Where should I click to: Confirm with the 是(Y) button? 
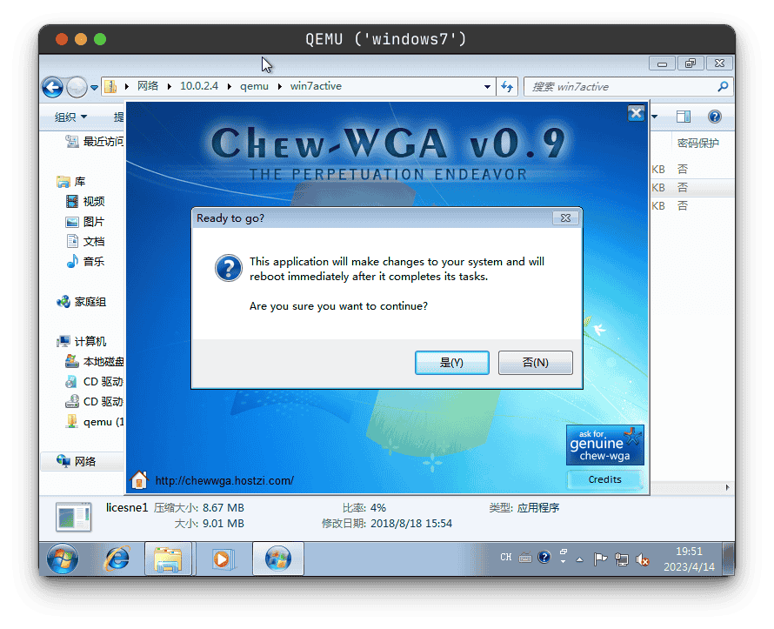451,363
